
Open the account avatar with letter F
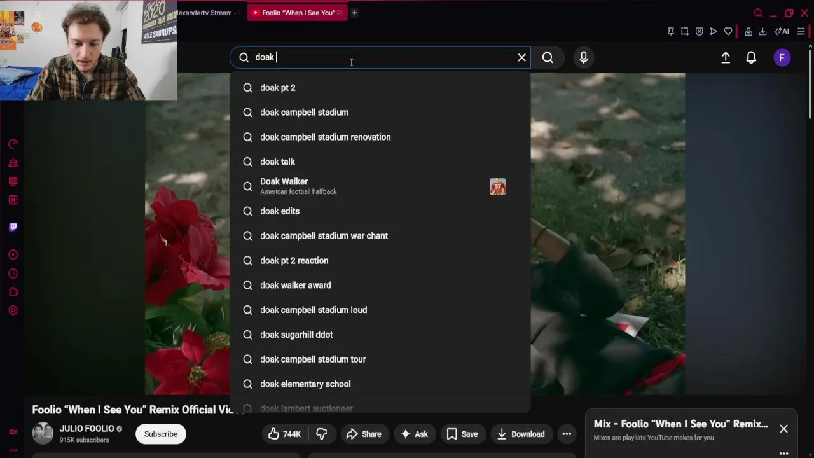pos(782,57)
